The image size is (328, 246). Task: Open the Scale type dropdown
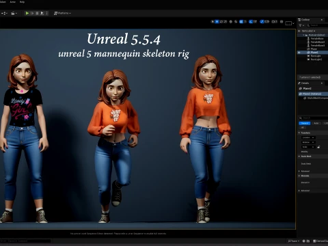pyautogui.click(x=307, y=147)
